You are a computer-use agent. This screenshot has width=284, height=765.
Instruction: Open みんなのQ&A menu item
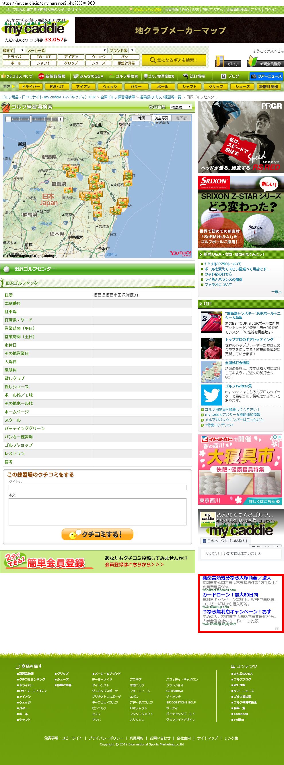point(88,76)
